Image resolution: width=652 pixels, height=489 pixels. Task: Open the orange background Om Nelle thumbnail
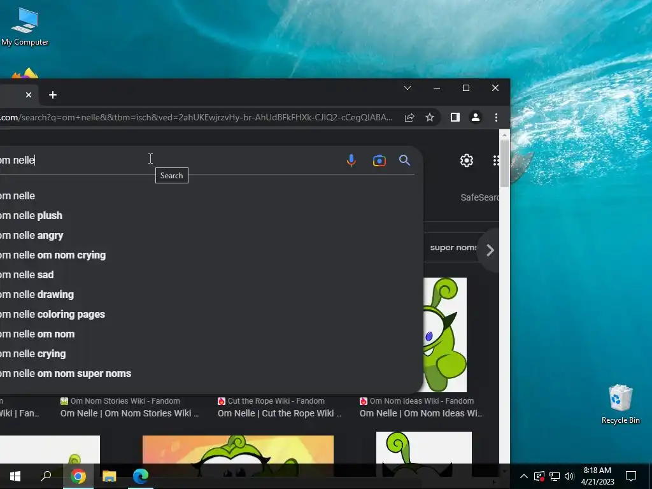[238, 450]
